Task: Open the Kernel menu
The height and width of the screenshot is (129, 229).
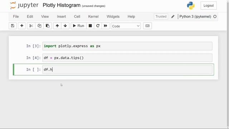Action: 93,16
